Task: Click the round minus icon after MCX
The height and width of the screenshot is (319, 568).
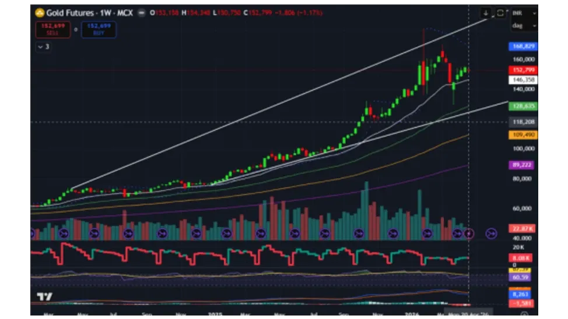Action: click(x=142, y=13)
